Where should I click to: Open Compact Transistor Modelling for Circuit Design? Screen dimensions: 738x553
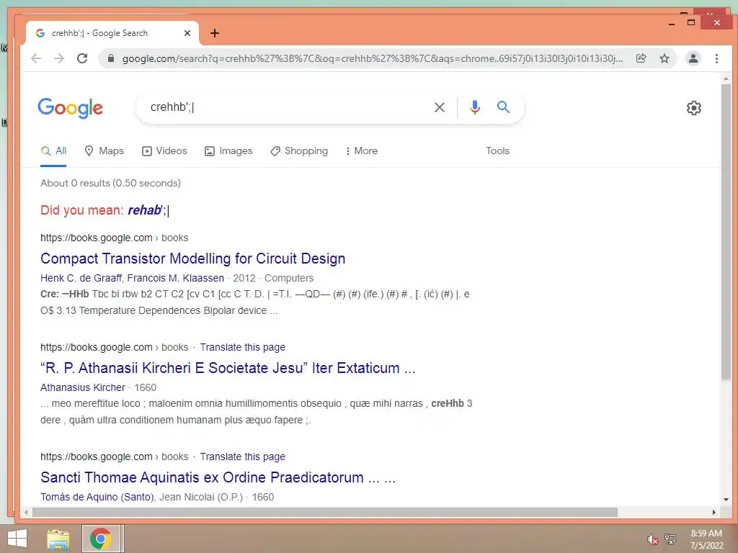tap(193, 258)
